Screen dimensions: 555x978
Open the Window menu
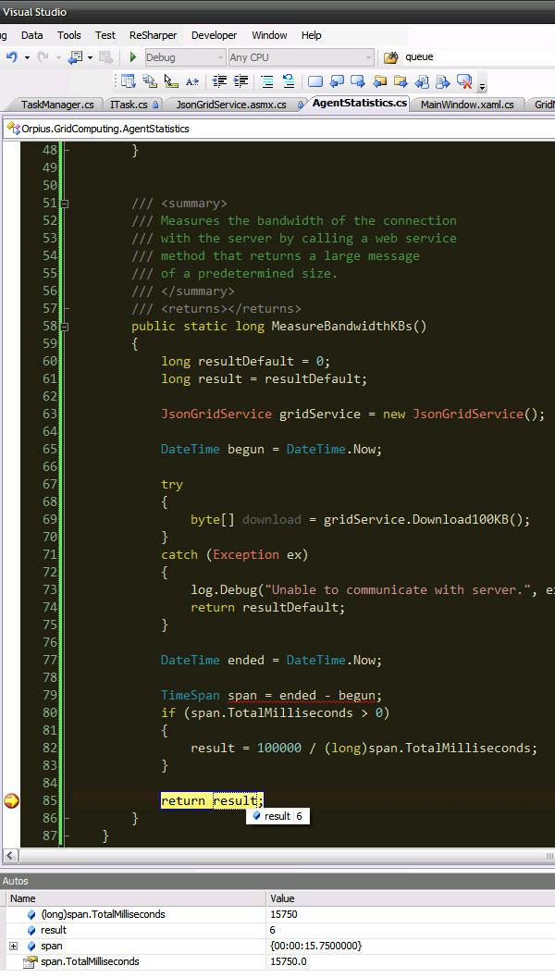click(x=269, y=35)
